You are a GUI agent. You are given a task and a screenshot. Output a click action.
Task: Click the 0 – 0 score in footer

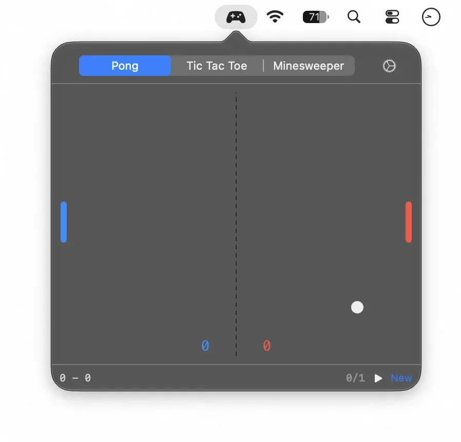click(75, 378)
